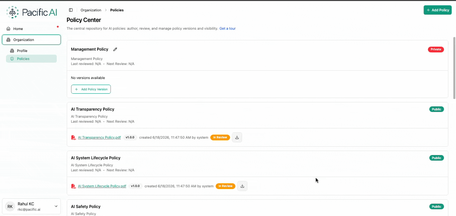
Task: Click the page vertical scrollbar
Action: click(x=454, y=68)
